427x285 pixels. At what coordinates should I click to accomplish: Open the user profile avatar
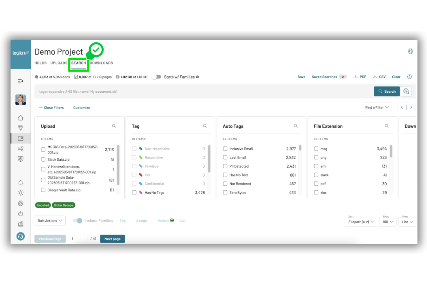[x=20, y=100]
